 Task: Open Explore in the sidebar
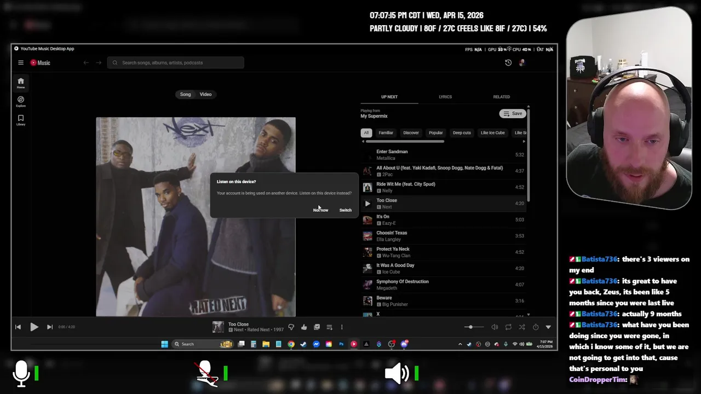(x=21, y=102)
